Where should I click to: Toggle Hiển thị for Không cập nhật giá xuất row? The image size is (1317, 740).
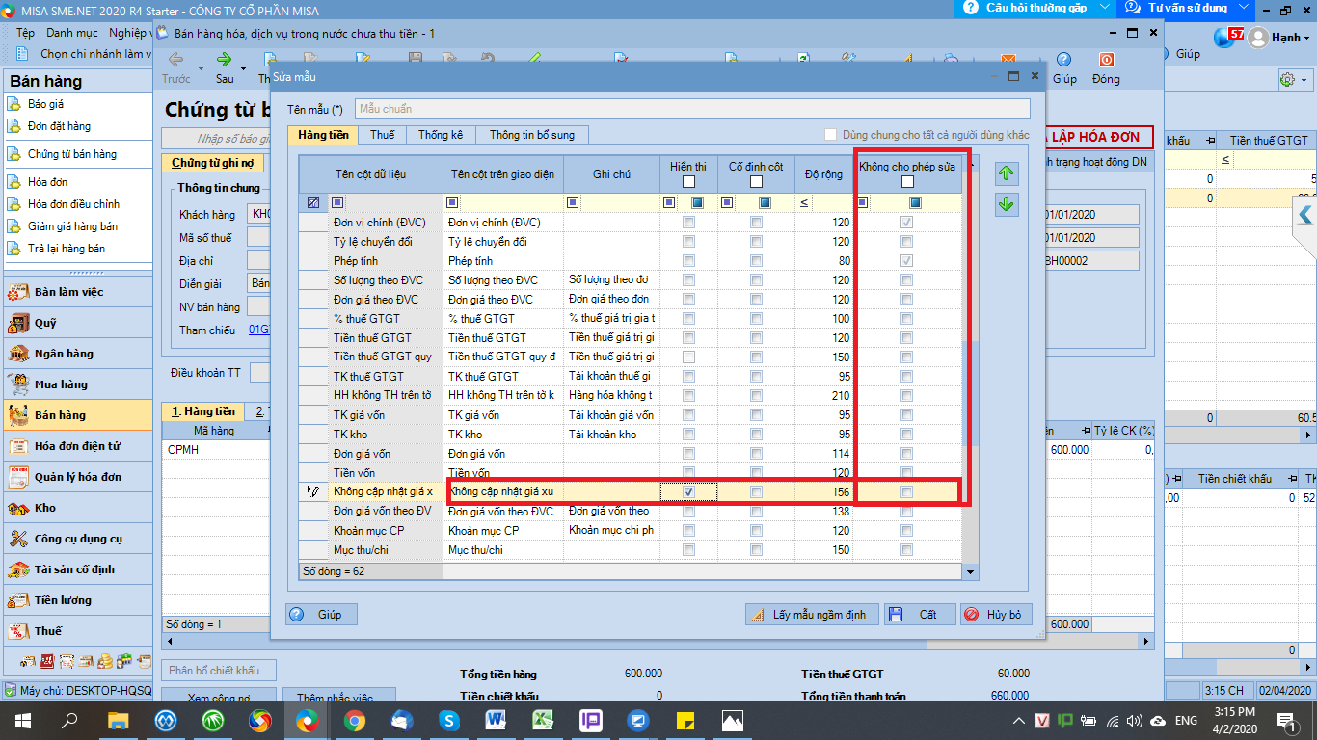(x=688, y=491)
